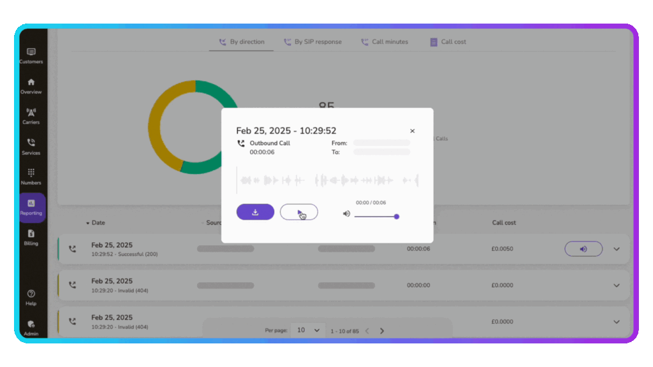The height and width of the screenshot is (367, 653).
Task: Click the recording waveform to seek
Action: coord(328,180)
